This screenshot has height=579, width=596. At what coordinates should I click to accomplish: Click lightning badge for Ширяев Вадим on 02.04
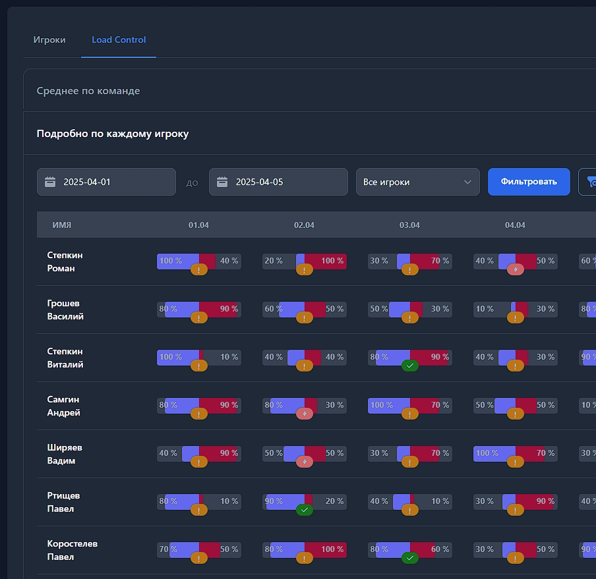[305, 462]
